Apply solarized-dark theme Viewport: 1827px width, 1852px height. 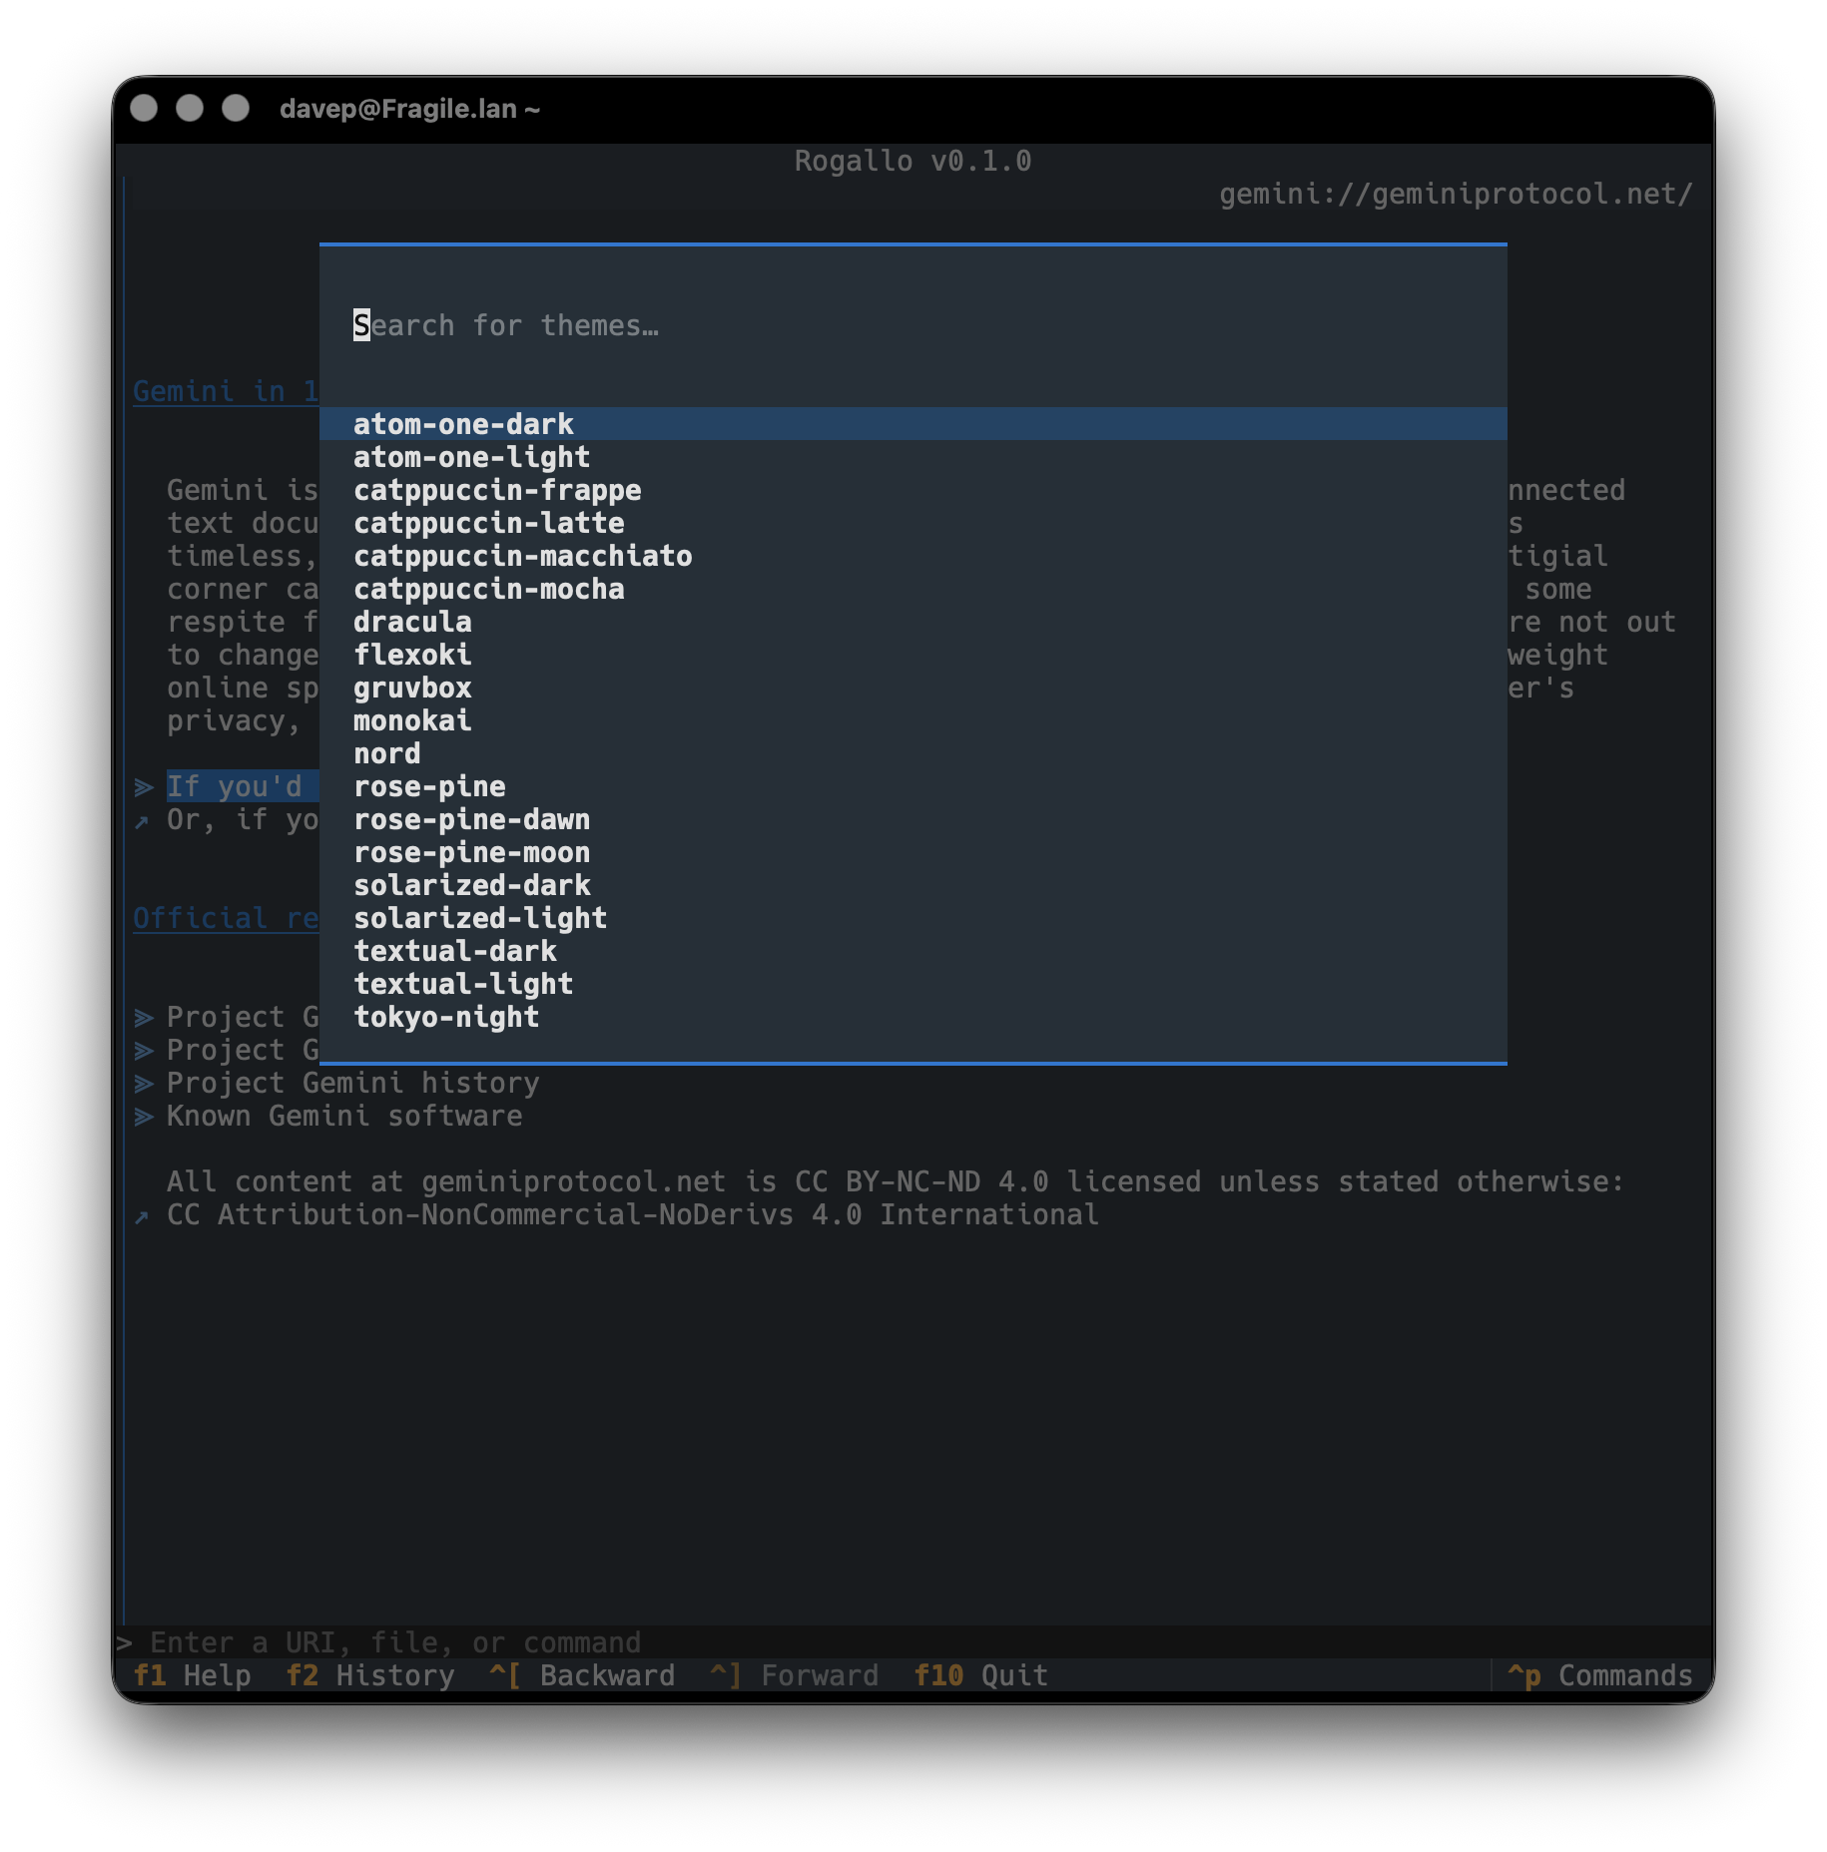coord(913,885)
